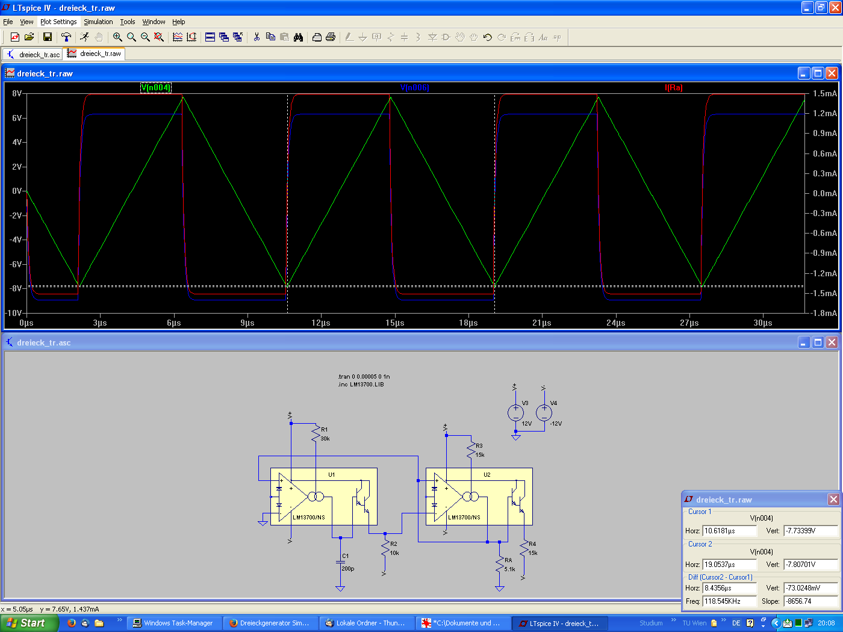Click the Zoom to fit icon
The image size is (843, 632).
pyautogui.click(x=159, y=37)
